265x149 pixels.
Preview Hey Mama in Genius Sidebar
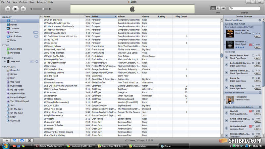click(227, 87)
